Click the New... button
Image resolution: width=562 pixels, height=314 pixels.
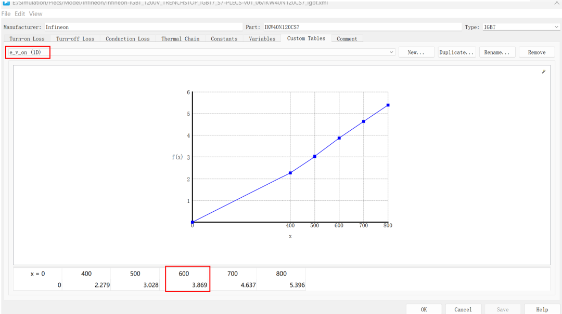416,52
